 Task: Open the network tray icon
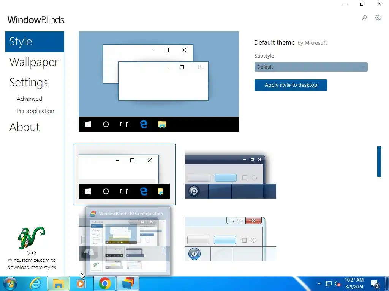329,283
